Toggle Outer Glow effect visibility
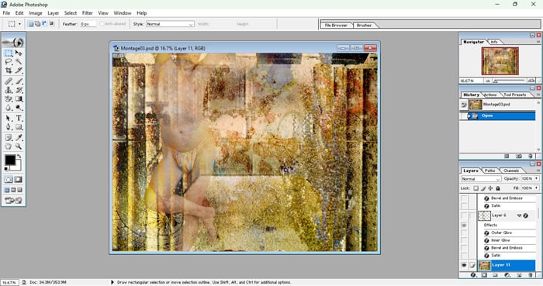 coord(464,233)
